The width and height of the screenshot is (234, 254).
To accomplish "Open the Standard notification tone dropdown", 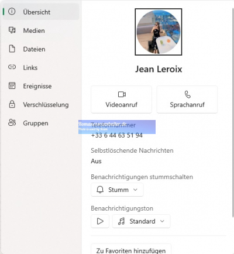I will [142, 221].
